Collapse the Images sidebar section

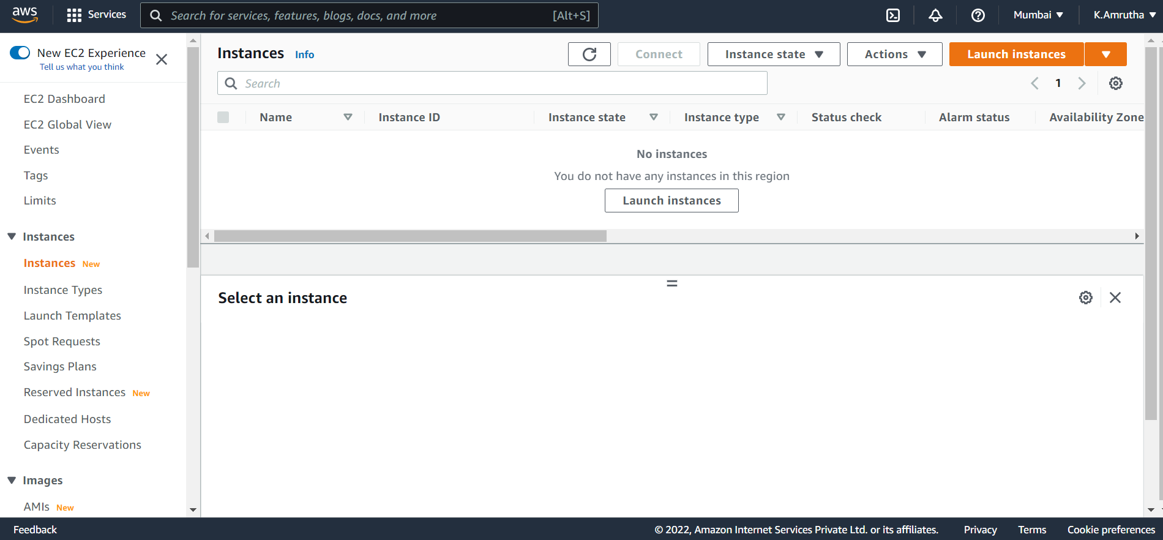[x=12, y=480]
